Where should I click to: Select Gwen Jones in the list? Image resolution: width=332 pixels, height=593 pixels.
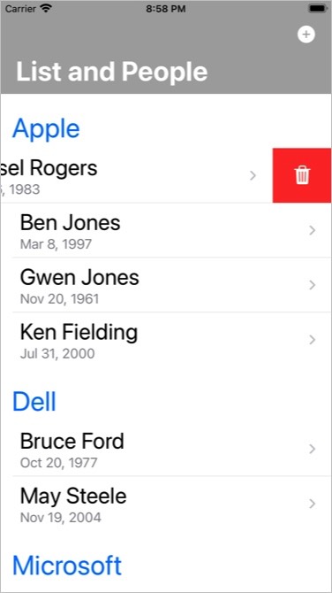coord(79,278)
